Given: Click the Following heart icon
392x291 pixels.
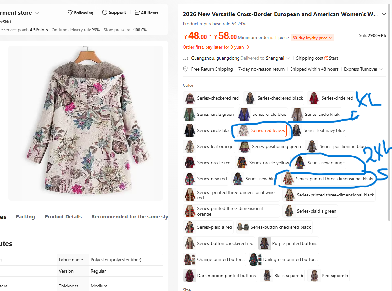Looking at the screenshot, I should pyautogui.click(x=70, y=13).
